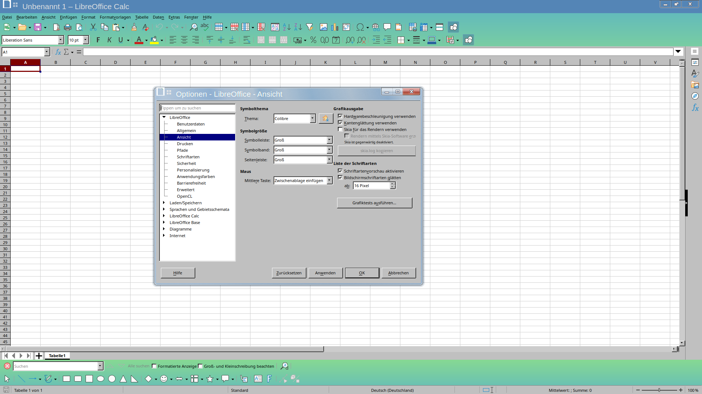Click the Cut scissors icon

[93, 27]
